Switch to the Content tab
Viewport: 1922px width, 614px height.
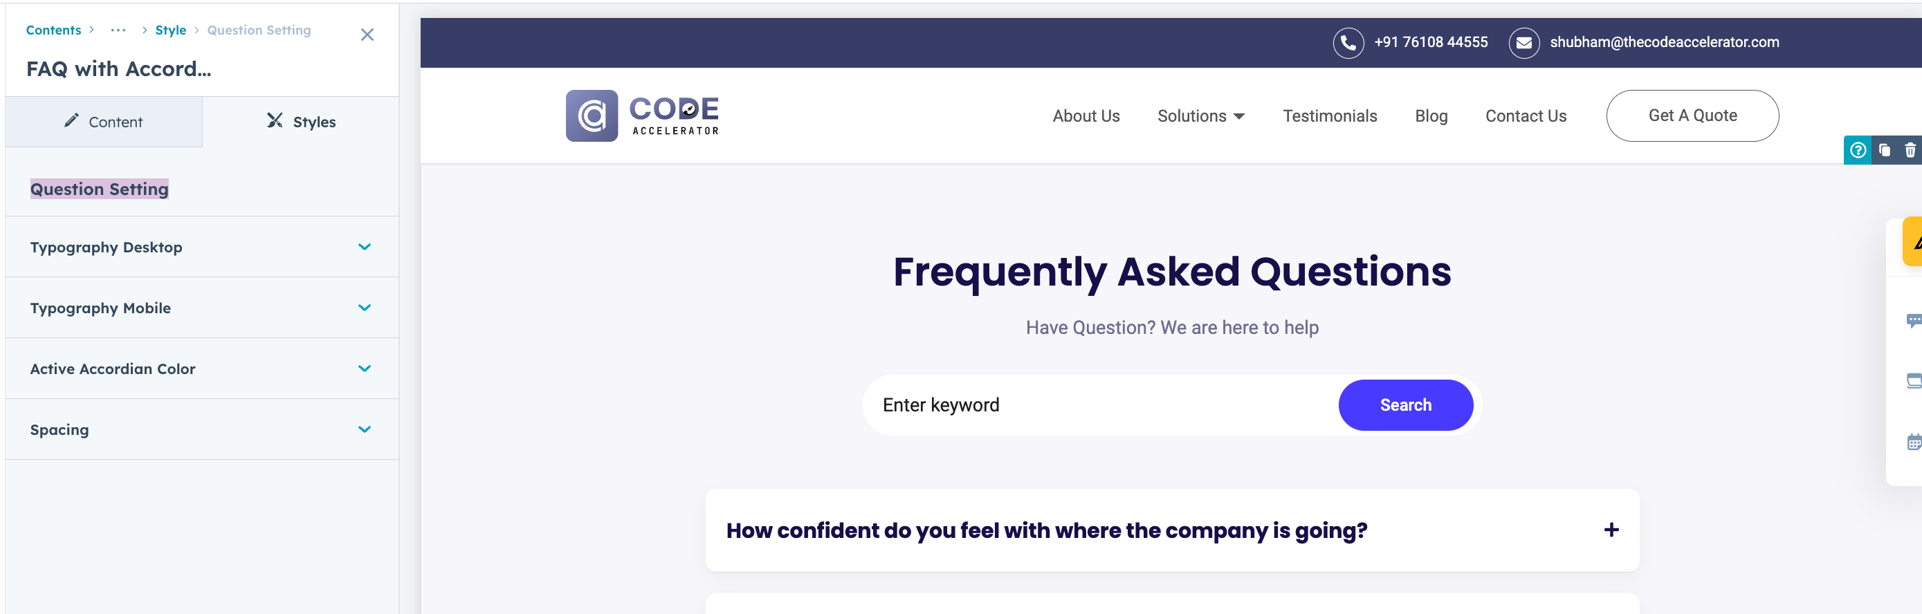104,122
